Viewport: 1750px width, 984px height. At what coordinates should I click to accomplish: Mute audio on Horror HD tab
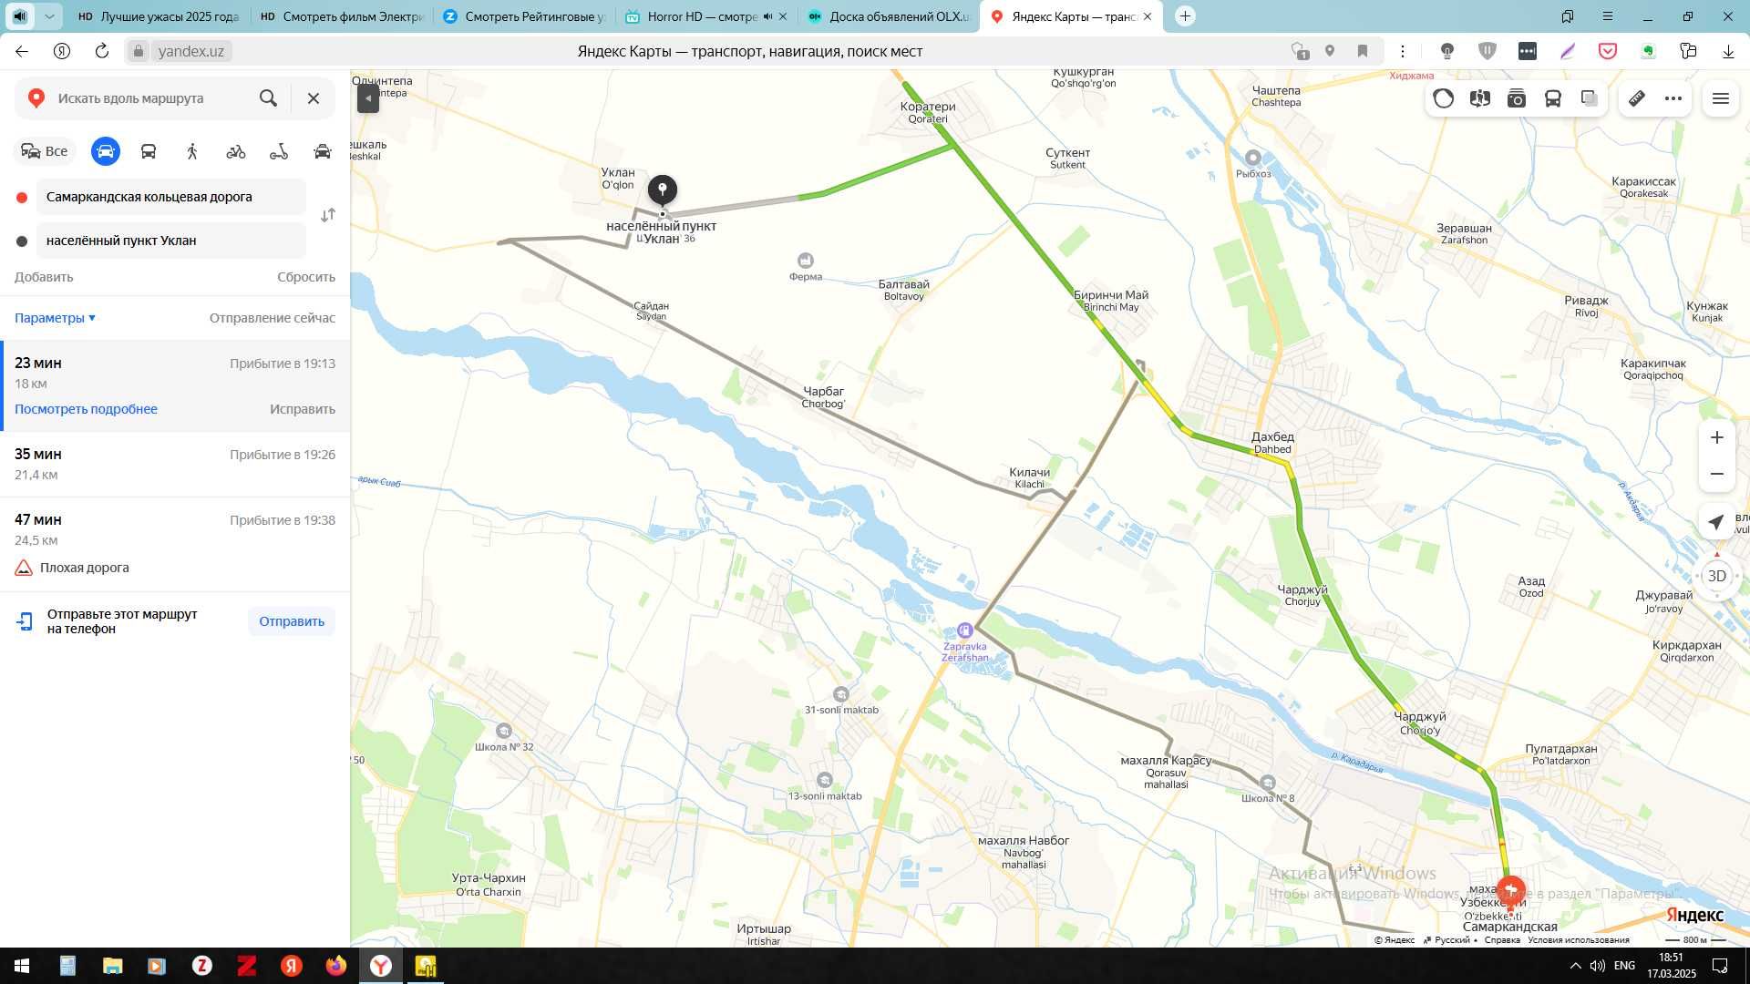(x=767, y=16)
